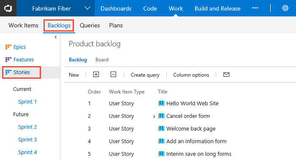Open the Epics backlog link
This screenshot has height=160, width=296.
(19, 47)
